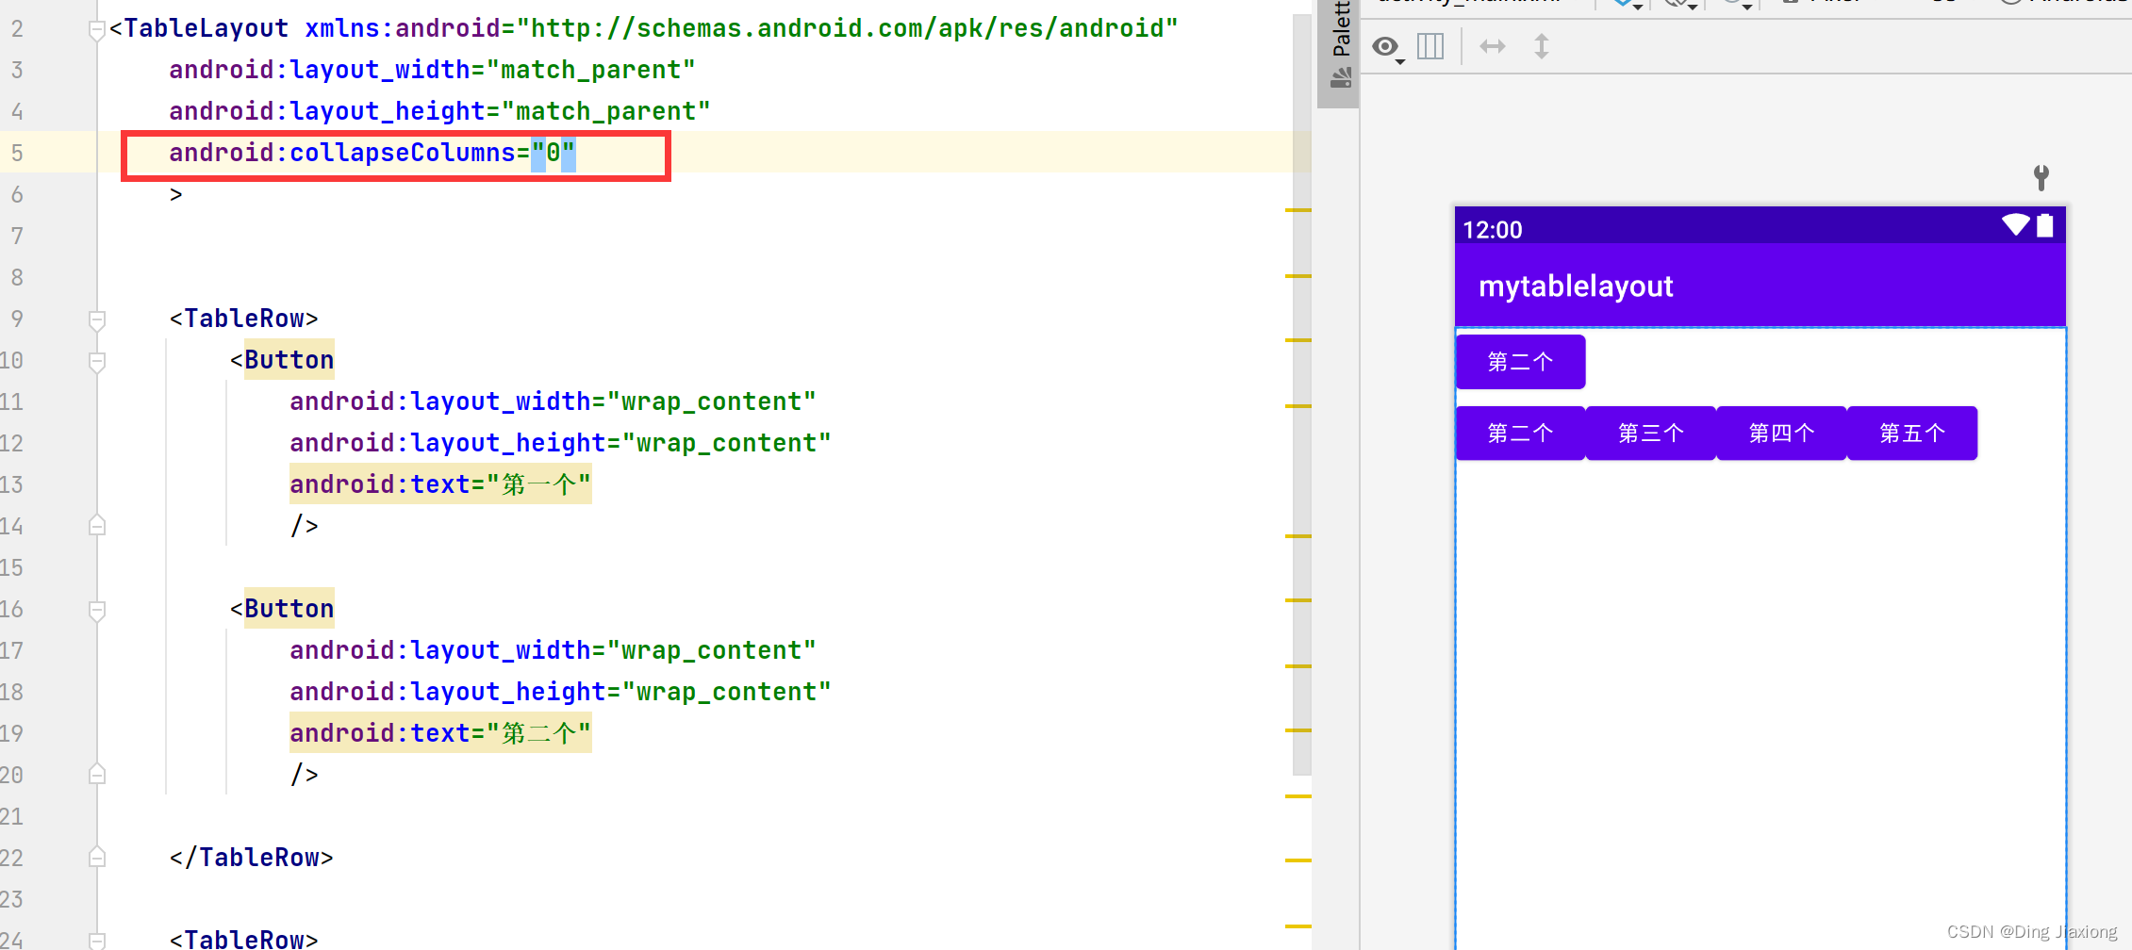Click the expand horizontally arrow icon
Screen dimensions: 2132x950
(1493, 46)
